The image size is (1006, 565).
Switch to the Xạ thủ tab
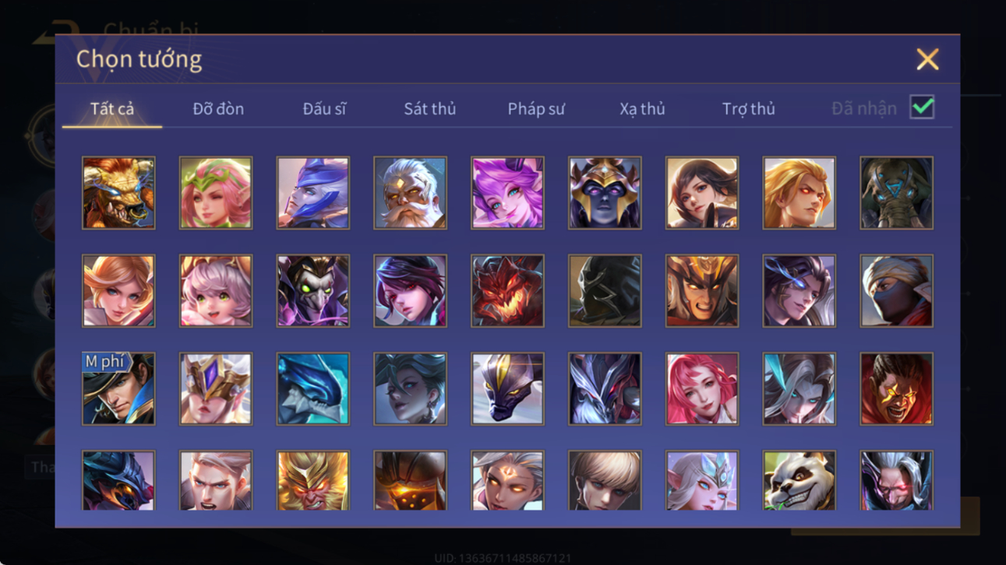642,109
